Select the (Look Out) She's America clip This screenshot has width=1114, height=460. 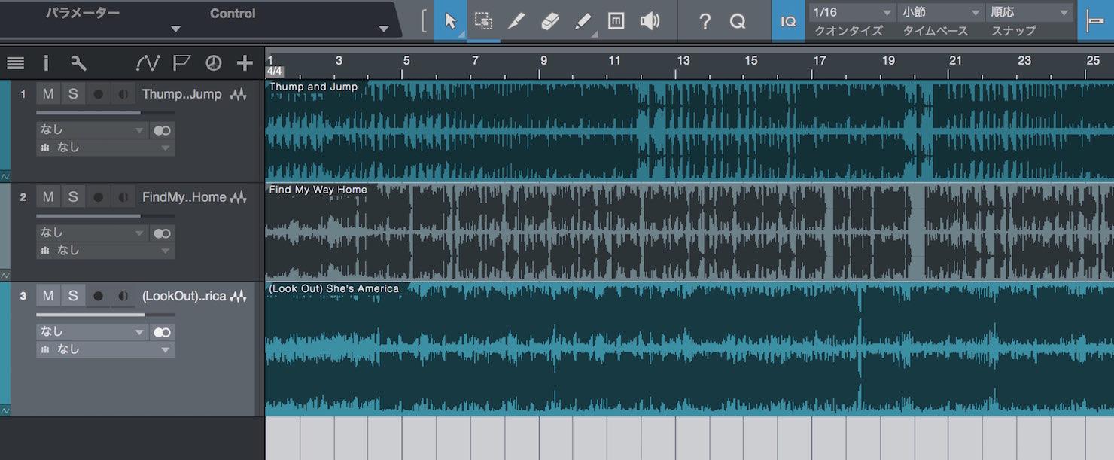pos(689,349)
